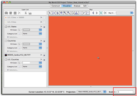Open Countries Category List Name dropdown

(x=32, y=48)
